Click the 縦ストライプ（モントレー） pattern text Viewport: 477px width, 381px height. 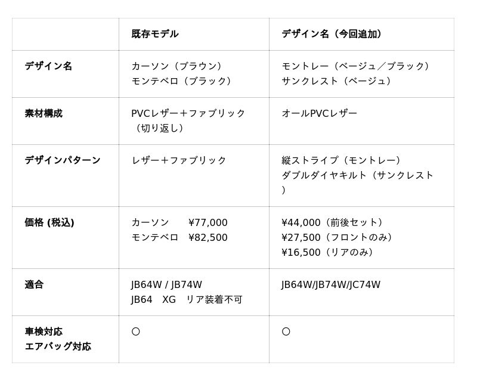coord(343,160)
